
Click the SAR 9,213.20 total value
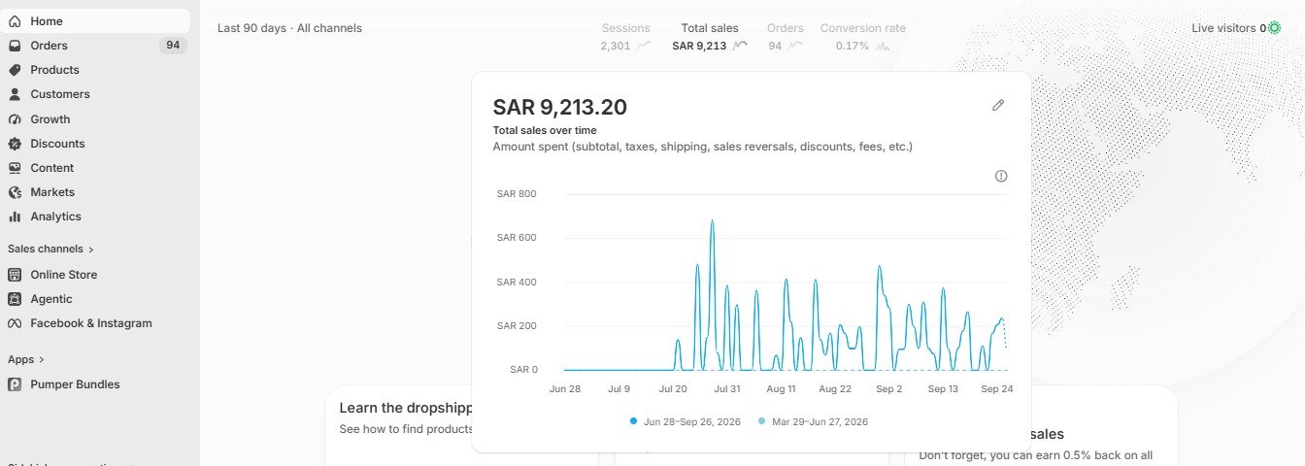click(560, 108)
